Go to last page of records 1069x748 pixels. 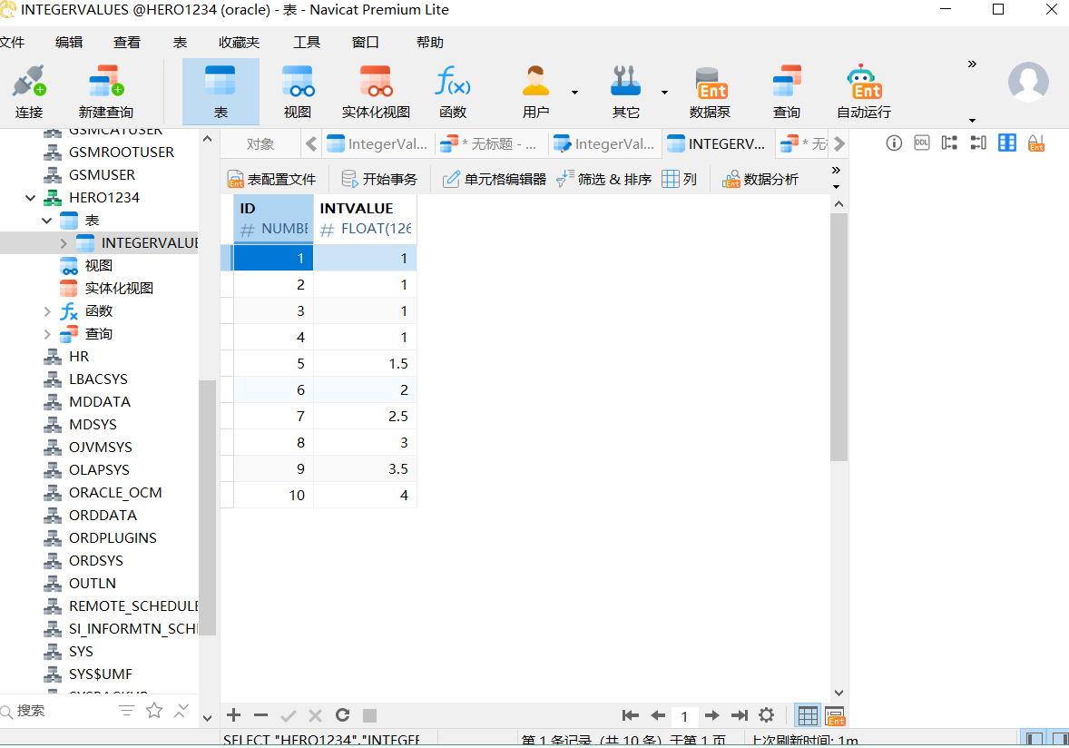click(739, 715)
